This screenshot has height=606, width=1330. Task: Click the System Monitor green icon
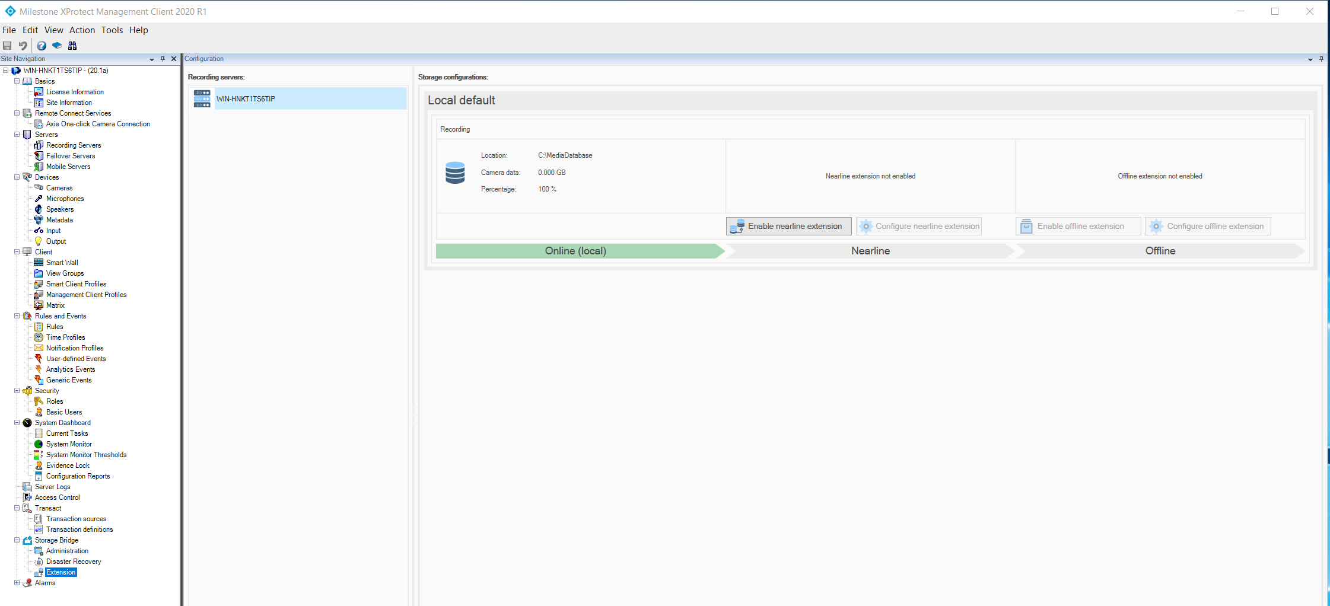pyautogui.click(x=39, y=444)
